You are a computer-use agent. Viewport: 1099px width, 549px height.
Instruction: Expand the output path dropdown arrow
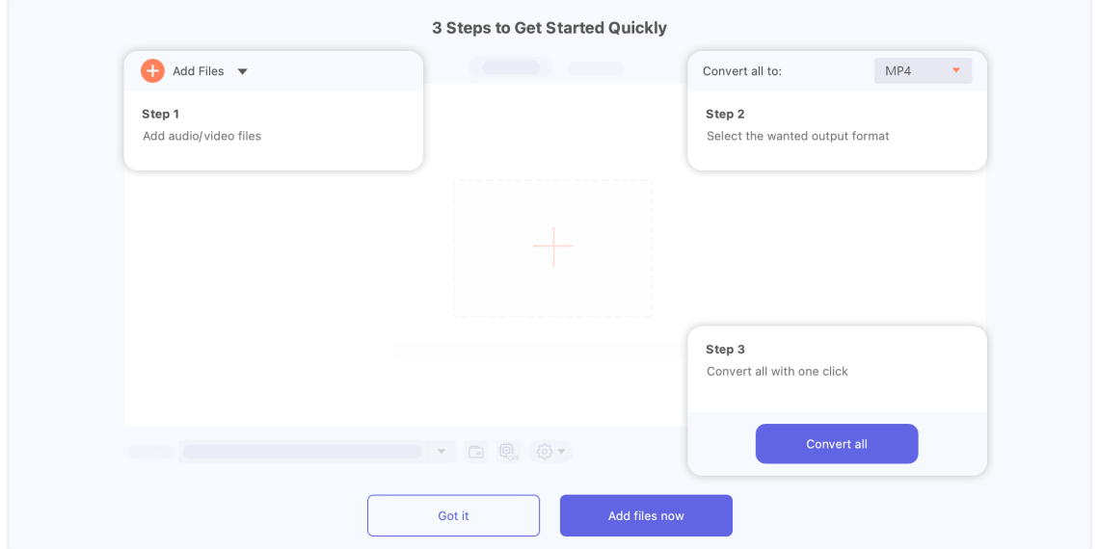pyautogui.click(x=442, y=452)
